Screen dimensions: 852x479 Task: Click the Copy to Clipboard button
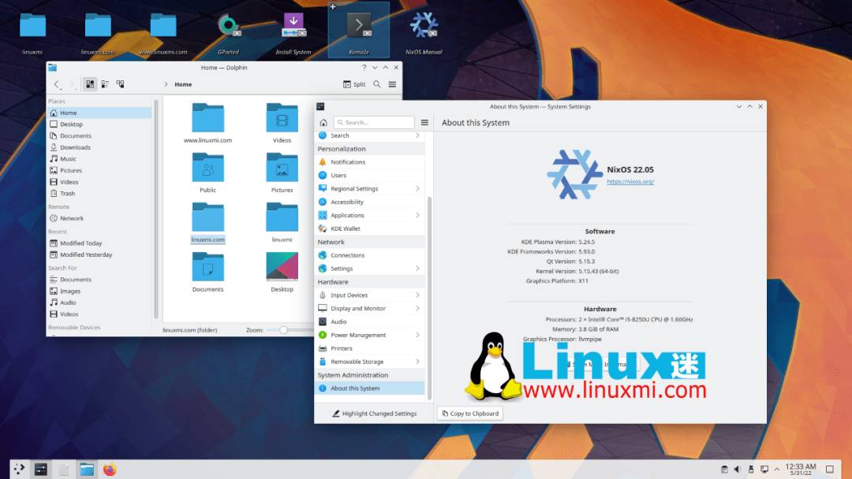(469, 413)
